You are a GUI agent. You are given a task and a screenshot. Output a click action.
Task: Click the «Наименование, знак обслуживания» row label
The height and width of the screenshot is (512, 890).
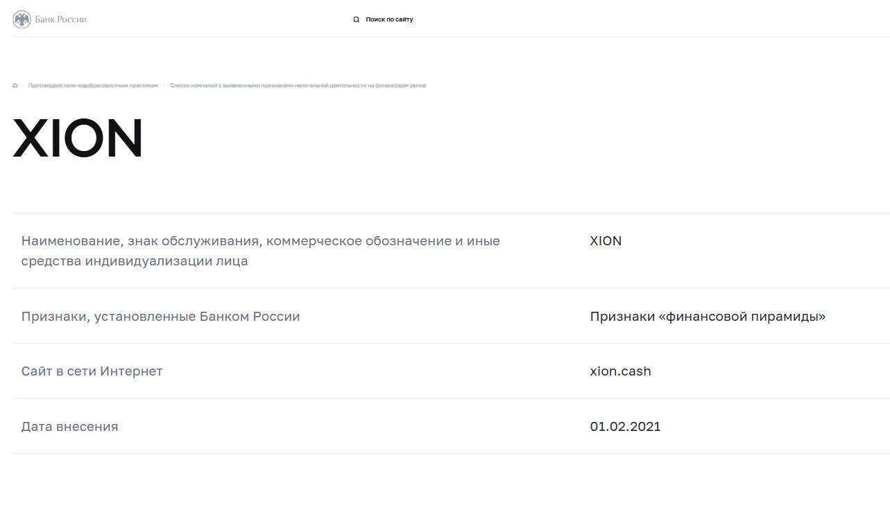coord(260,250)
